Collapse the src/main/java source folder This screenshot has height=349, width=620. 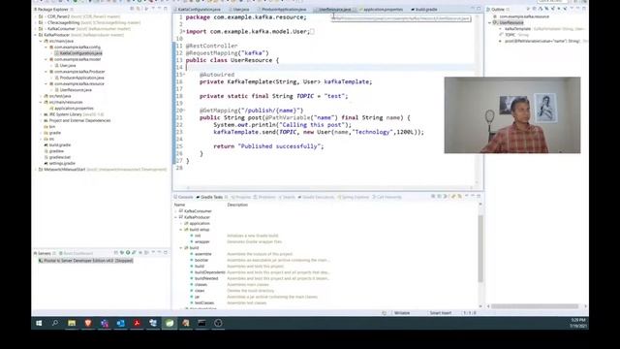[41, 41]
